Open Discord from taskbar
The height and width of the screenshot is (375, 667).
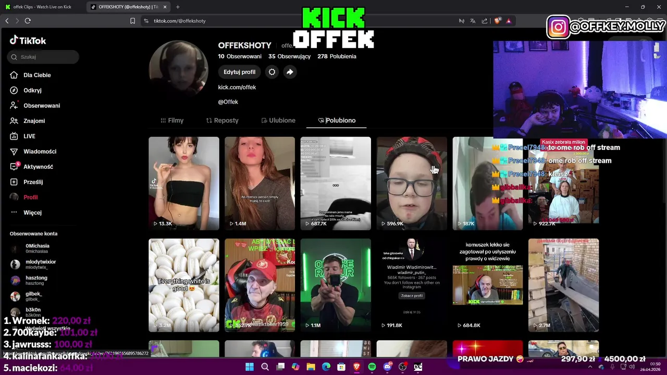point(387,367)
